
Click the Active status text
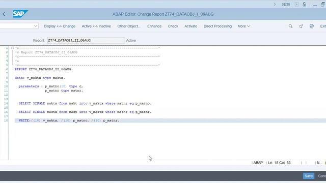point(131,41)
